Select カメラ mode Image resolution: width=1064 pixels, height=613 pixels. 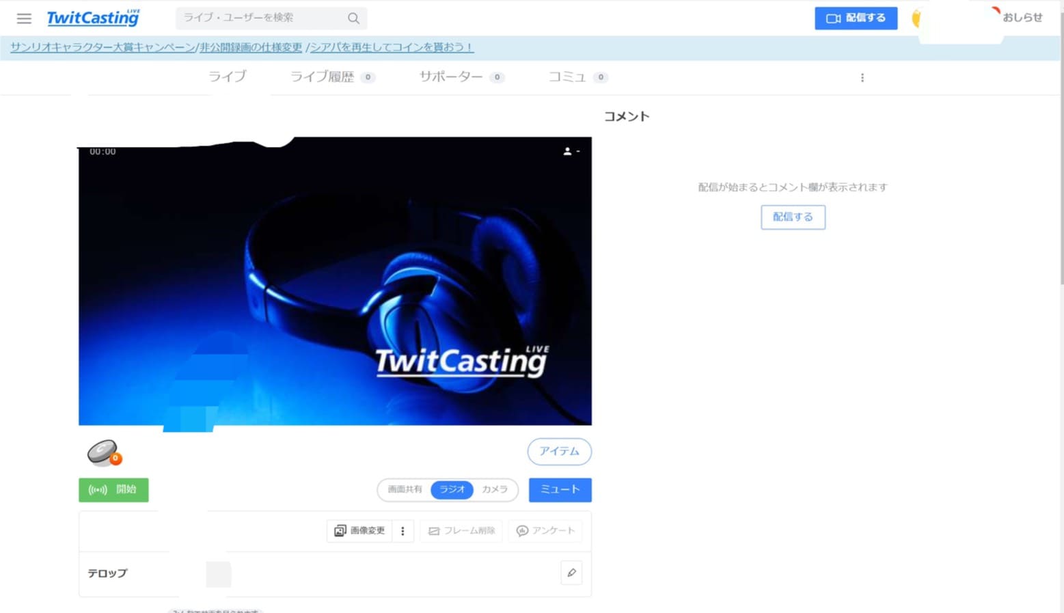495,489
